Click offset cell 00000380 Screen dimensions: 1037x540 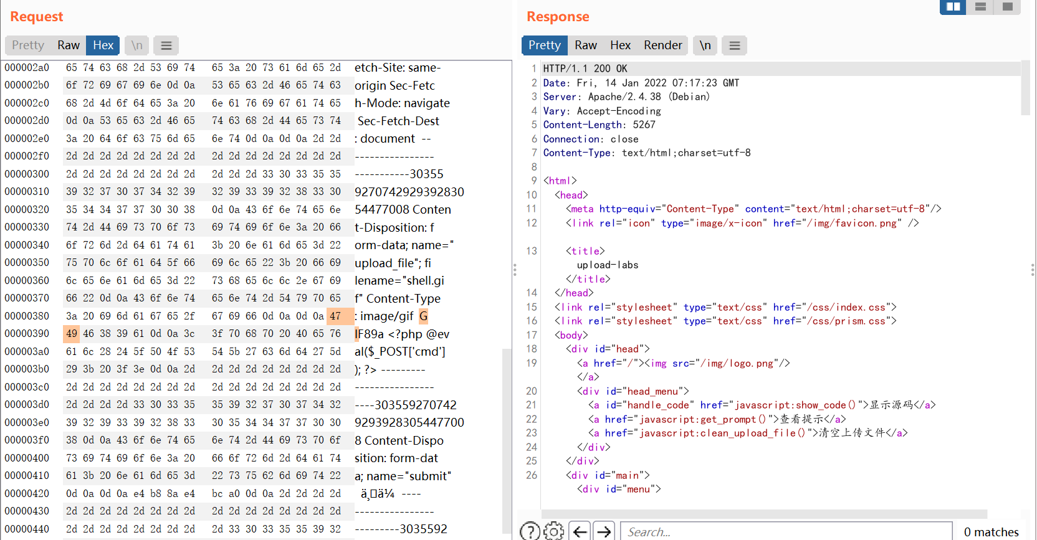[x=27, y=316]
